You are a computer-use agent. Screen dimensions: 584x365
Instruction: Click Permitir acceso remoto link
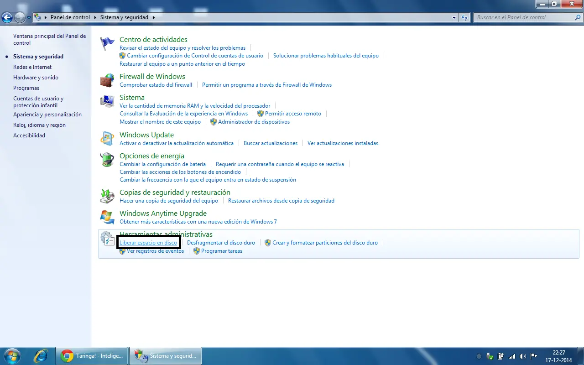point(293,114)
